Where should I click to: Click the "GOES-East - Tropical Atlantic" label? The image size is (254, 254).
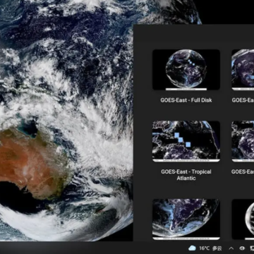(x=186, y=175)
